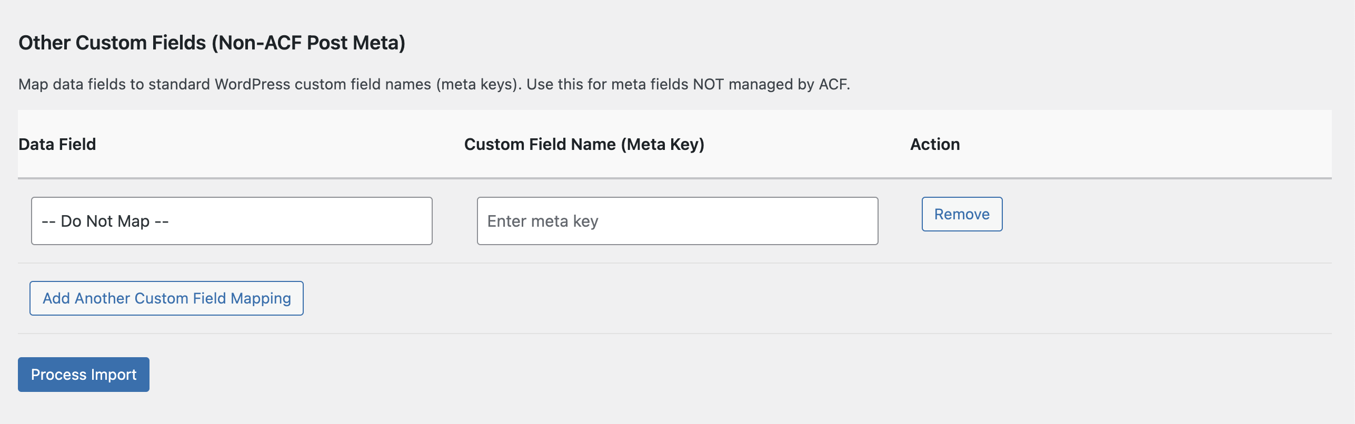
Task: Click the 'Do Not Map' option text
Action: (105, 221)
